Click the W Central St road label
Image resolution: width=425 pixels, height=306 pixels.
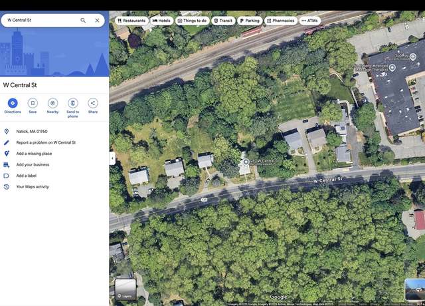coord(328,180)
